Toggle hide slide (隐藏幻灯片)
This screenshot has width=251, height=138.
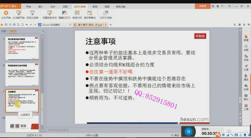[x=64, y=14]
